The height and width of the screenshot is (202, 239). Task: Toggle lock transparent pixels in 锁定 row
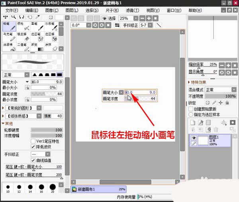point(208,103)
